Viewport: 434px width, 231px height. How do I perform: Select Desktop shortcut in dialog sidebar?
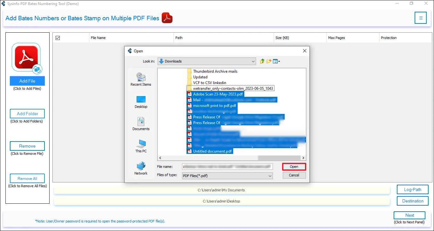(x=141, y=102)
